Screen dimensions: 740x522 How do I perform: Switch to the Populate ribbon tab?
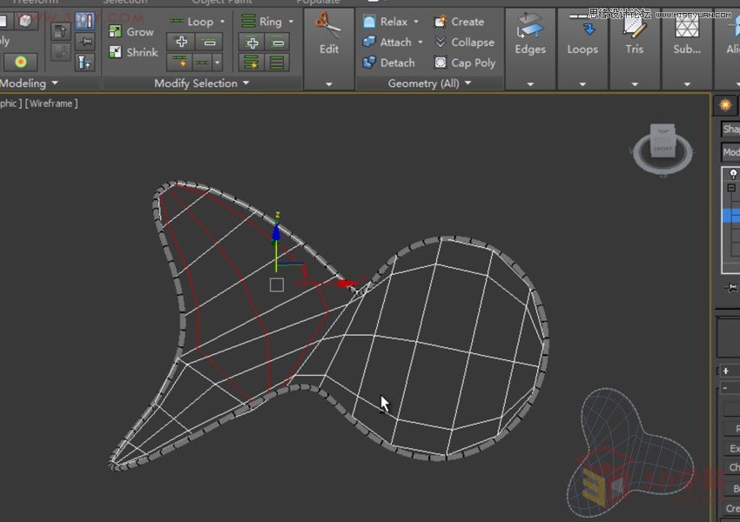click(318, 2)
